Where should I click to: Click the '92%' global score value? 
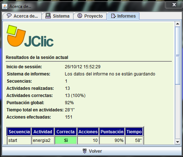coord(69,103)
